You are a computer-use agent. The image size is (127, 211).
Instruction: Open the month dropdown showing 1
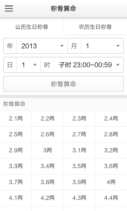click(102, 46)
